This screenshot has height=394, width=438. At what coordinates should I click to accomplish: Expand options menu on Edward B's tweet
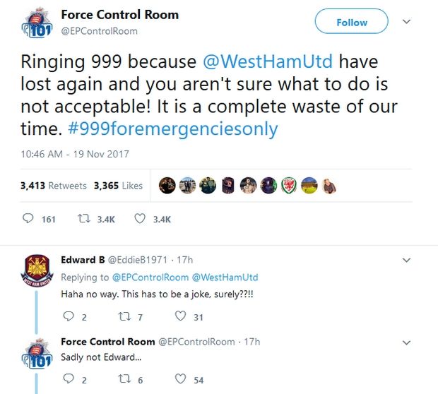point(406,260)
